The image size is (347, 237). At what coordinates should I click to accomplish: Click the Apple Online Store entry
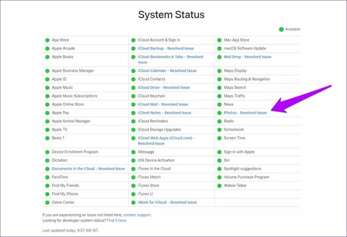tap(68, 104)
